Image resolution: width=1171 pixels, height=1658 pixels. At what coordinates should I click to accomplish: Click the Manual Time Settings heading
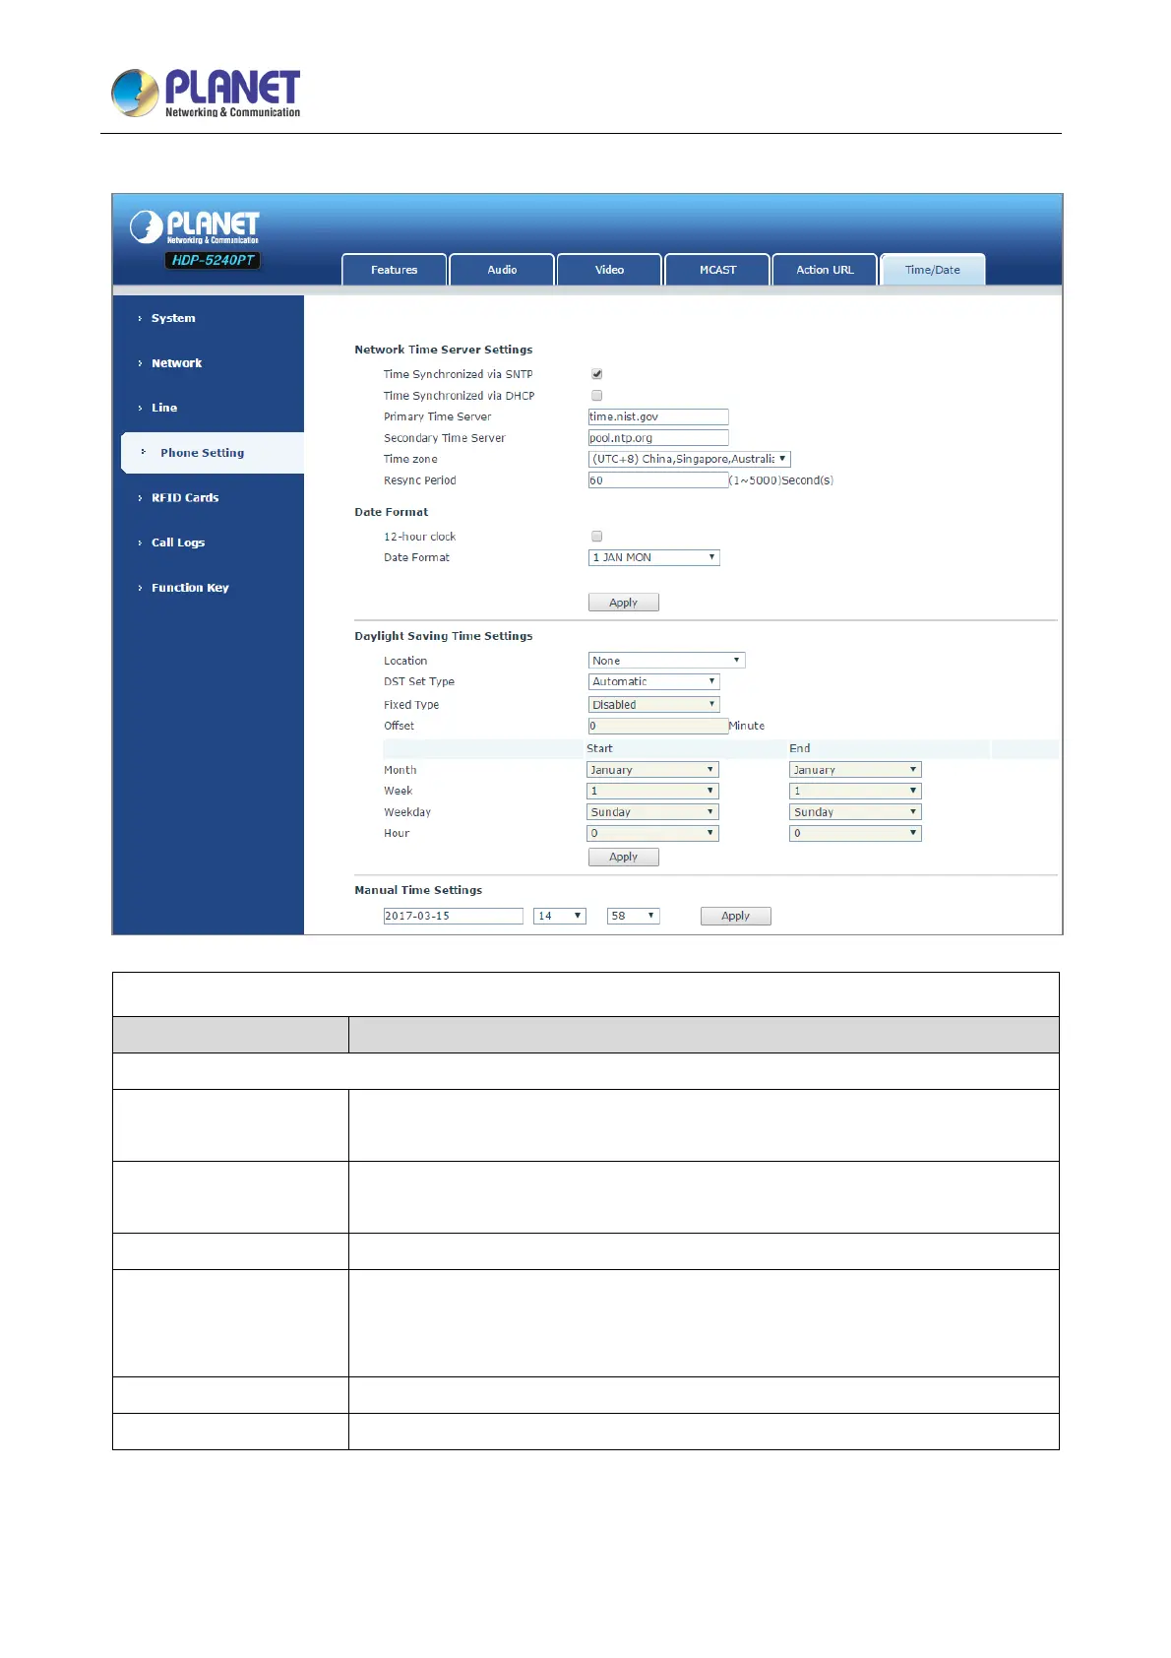click(418, 890)
